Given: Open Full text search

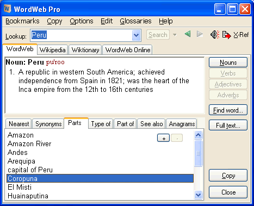Looking at the screenshot, I should (228, 125).
